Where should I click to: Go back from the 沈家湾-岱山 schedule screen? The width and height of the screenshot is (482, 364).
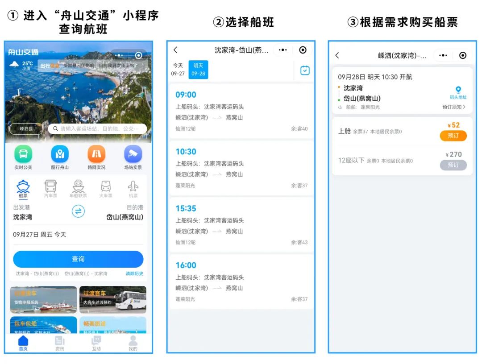[x=175, y=50]
